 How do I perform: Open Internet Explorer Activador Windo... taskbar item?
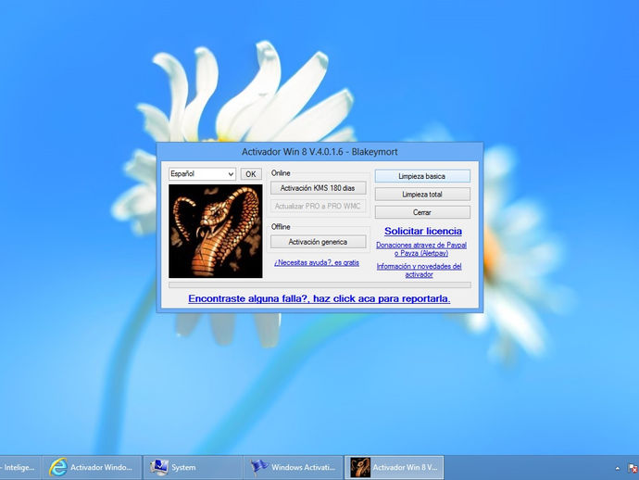(x=93, y=467)
